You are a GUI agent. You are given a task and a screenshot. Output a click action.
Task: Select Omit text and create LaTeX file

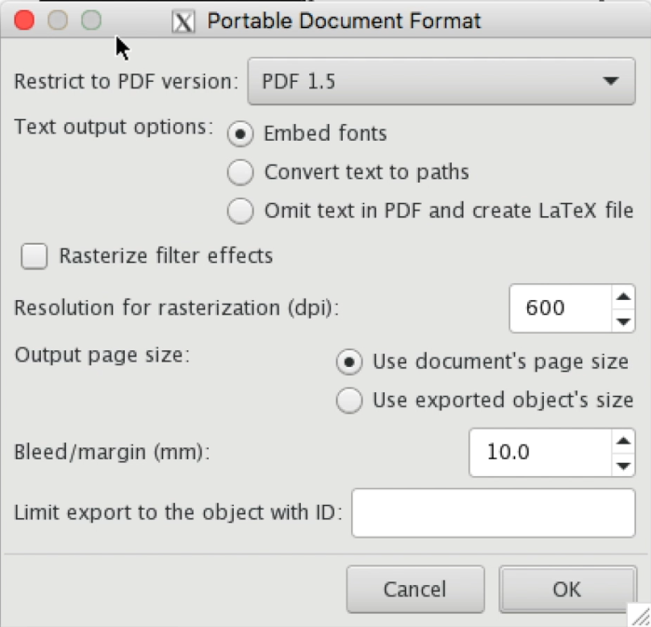pyautogui.click(x=240, y=211)
